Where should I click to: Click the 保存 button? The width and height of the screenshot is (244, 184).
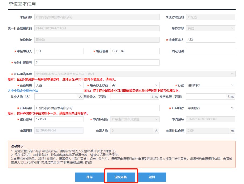click(x=90, y=177)
